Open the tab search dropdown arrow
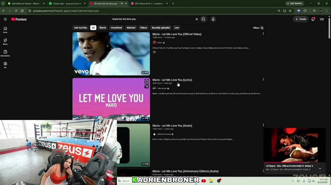The image size is (331, 185). [3, 4]
